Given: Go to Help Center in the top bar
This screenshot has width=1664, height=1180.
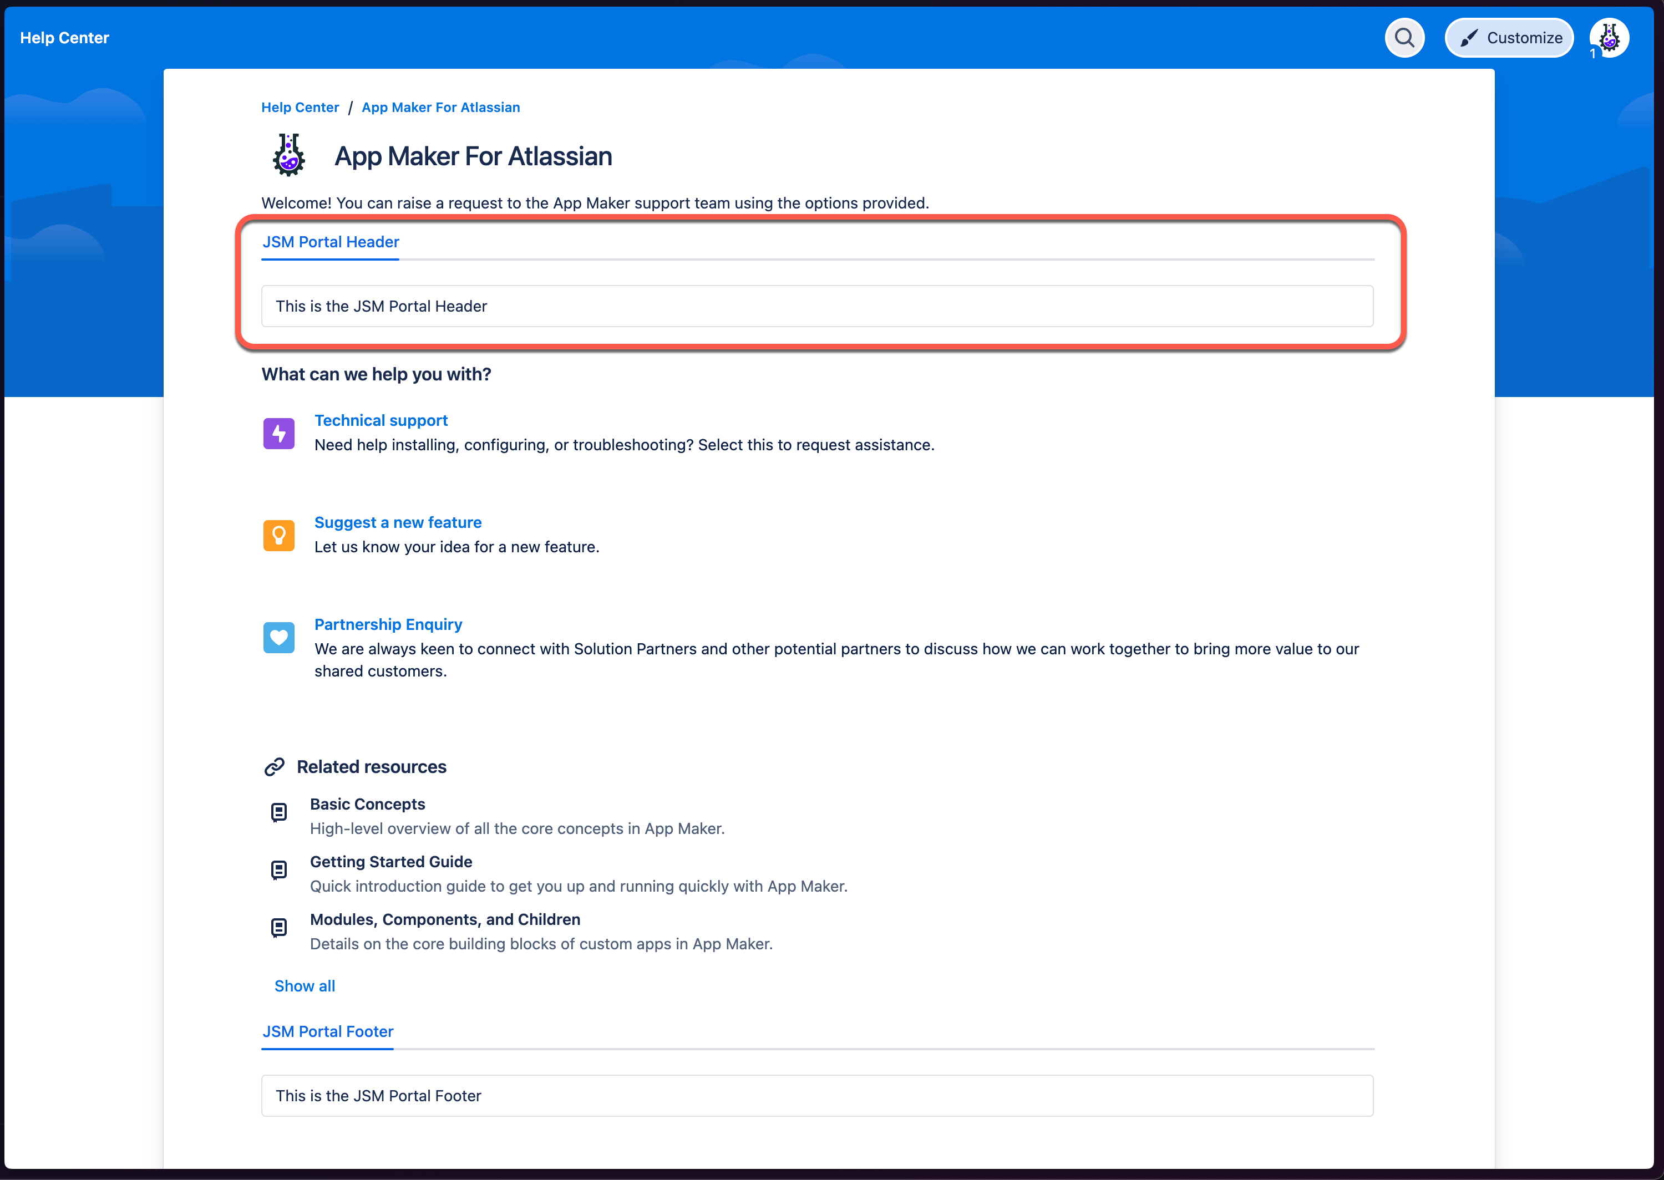Looking at the screenshot, I should tap(65, 38).
